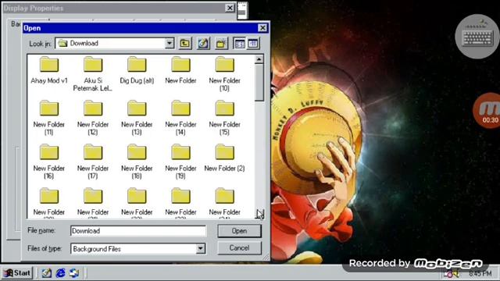
Task: Click the Show Desktop quick launch icon
Action: (x=47, y=273)
